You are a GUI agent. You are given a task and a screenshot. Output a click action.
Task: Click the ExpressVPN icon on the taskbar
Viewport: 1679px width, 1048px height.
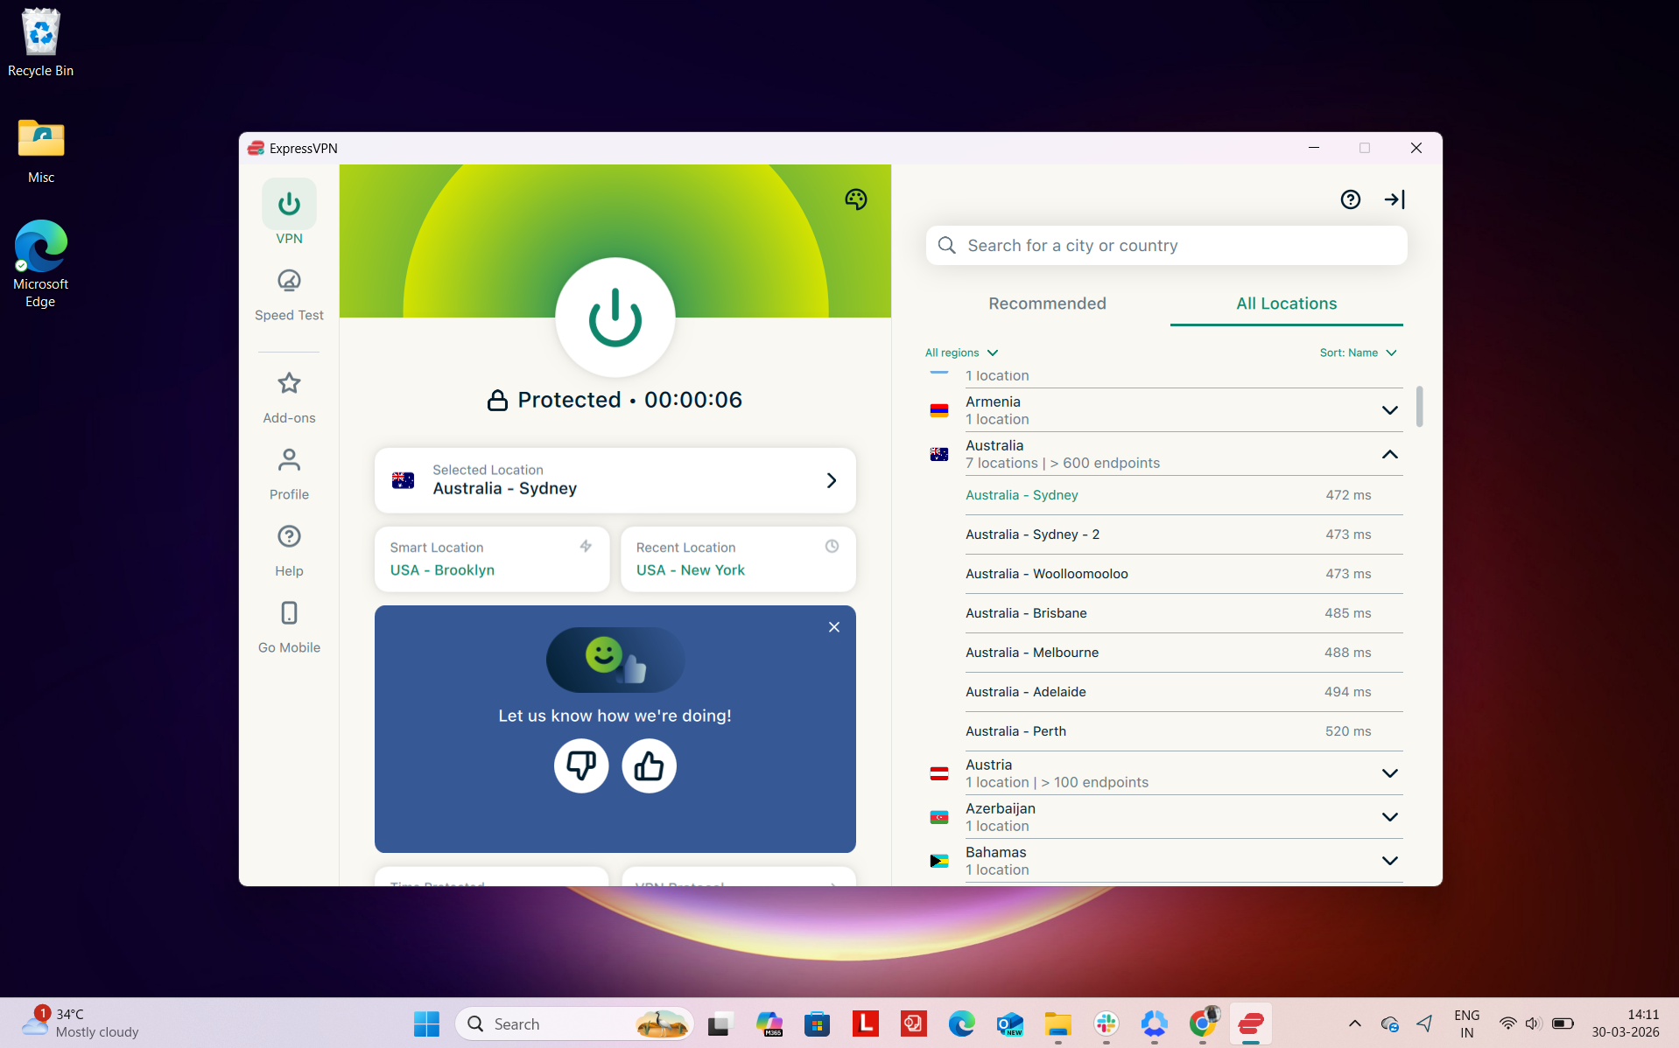[1249, 1024]
